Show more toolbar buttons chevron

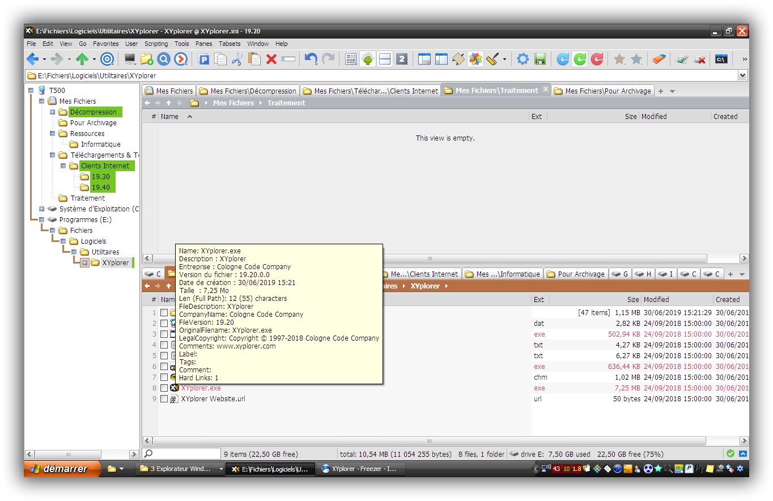click(x=744, y=58)
